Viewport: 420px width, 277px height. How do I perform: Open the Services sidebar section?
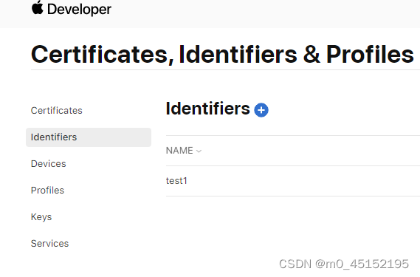pyautogui.click(x=49, y=243)
